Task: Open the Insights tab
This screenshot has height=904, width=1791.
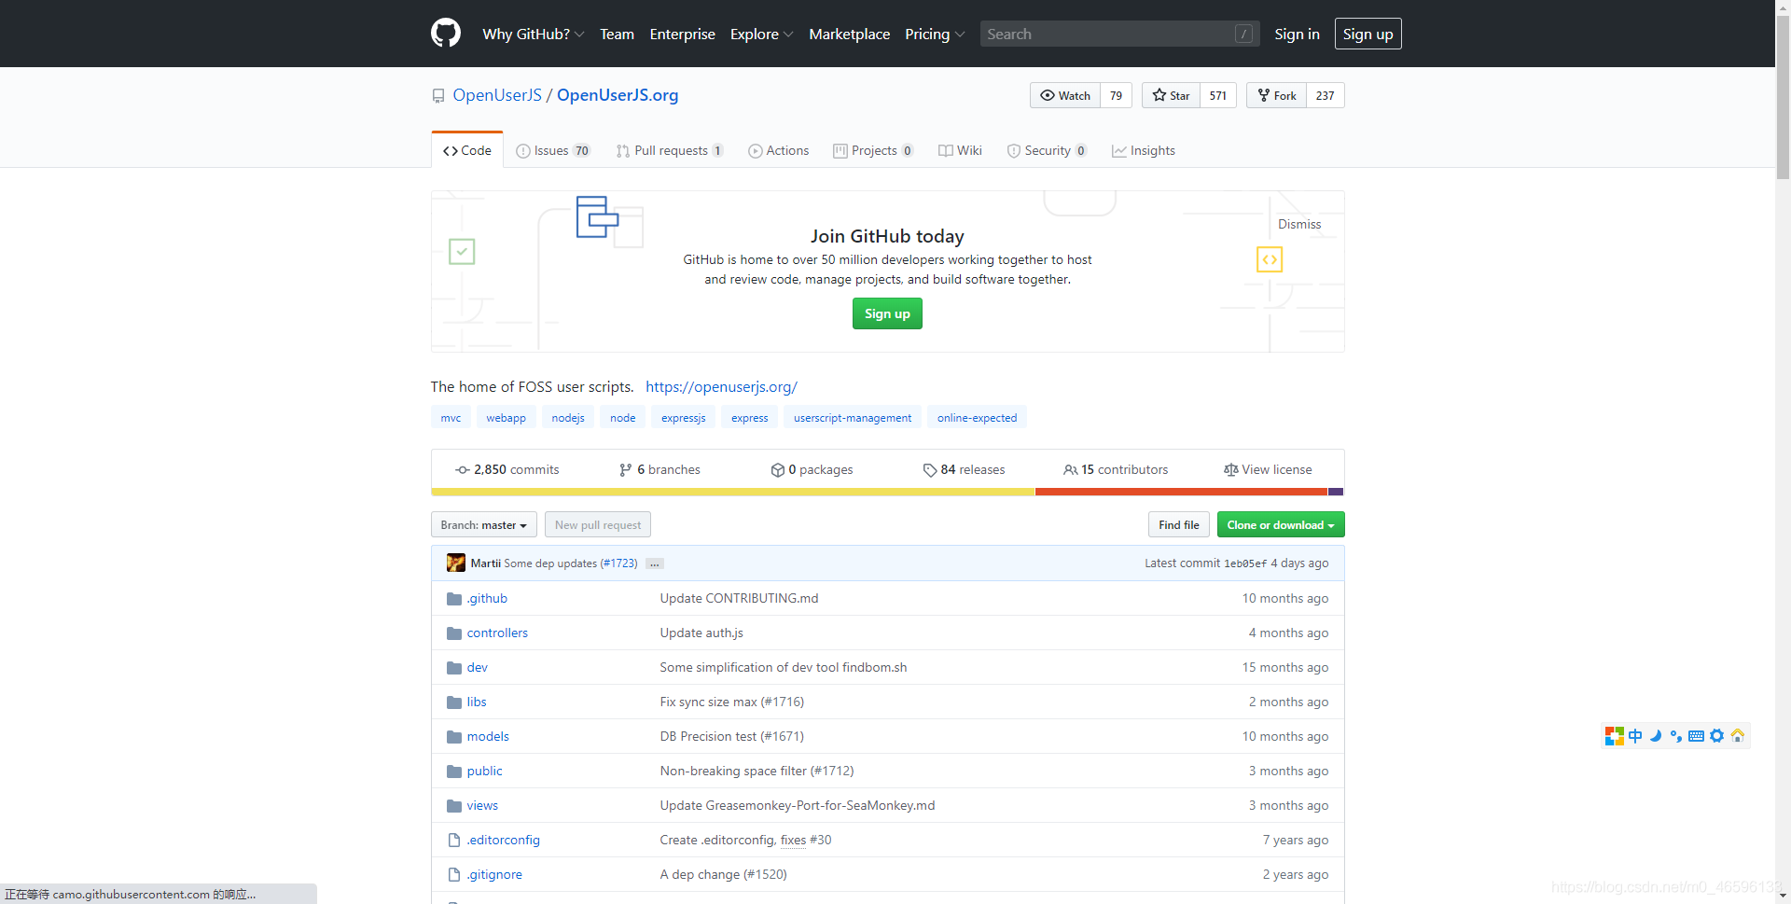Action: click(x=1144, y=150)
